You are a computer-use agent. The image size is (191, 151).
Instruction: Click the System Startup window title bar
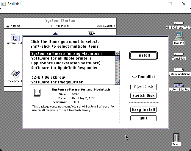[x=60, y=20]
